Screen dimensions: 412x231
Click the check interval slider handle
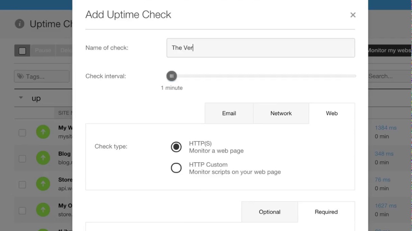click(172, 76)
